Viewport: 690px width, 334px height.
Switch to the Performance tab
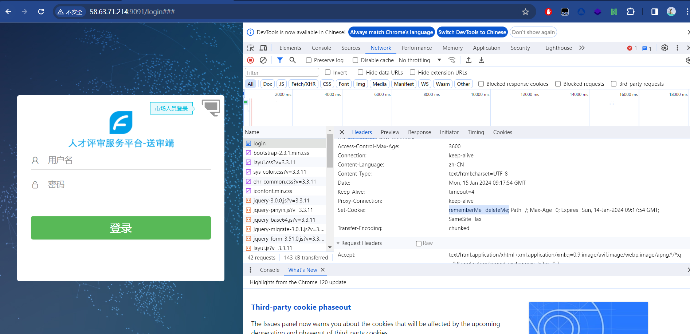(x=417, y=48)
